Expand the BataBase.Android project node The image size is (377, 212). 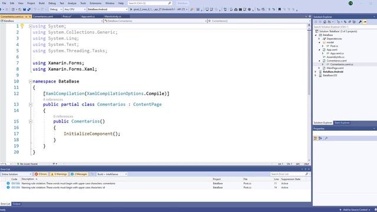tap(316, 72)
